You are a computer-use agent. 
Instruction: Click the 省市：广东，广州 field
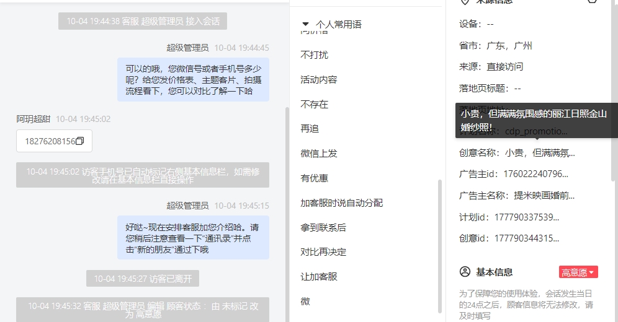495,46
